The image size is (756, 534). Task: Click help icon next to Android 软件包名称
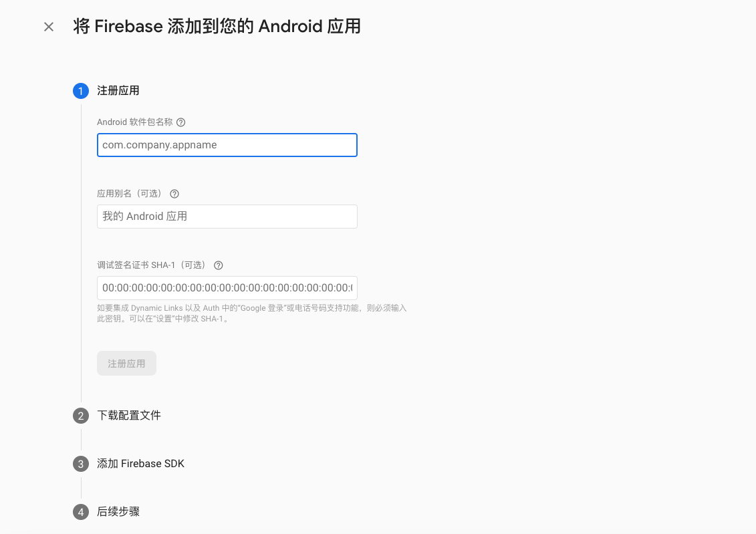[180, 122]
